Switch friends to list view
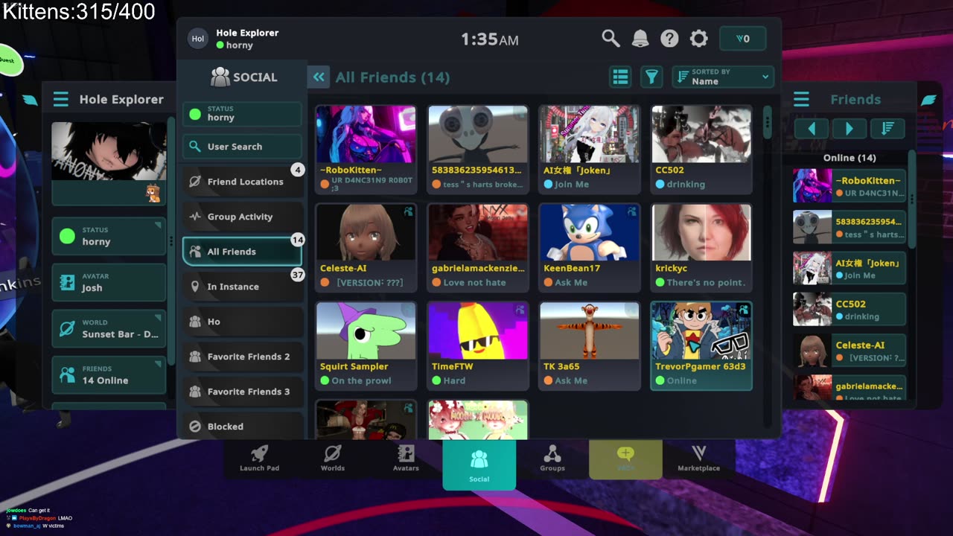This screenshot has height=536, width=953. pos(620,77)
